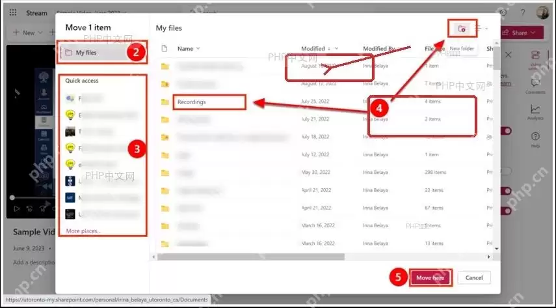Click the 7 items cell
The height and width of the screenshot is (308, 556).
pyautogui.click(x=432, y=83)
